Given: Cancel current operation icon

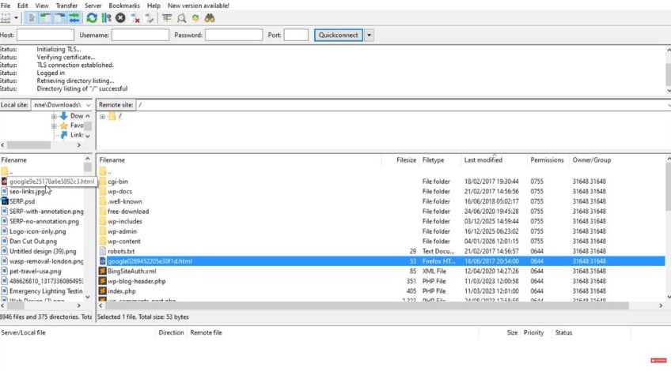Looking at the screenshot, I should click(x=120, y=18).
